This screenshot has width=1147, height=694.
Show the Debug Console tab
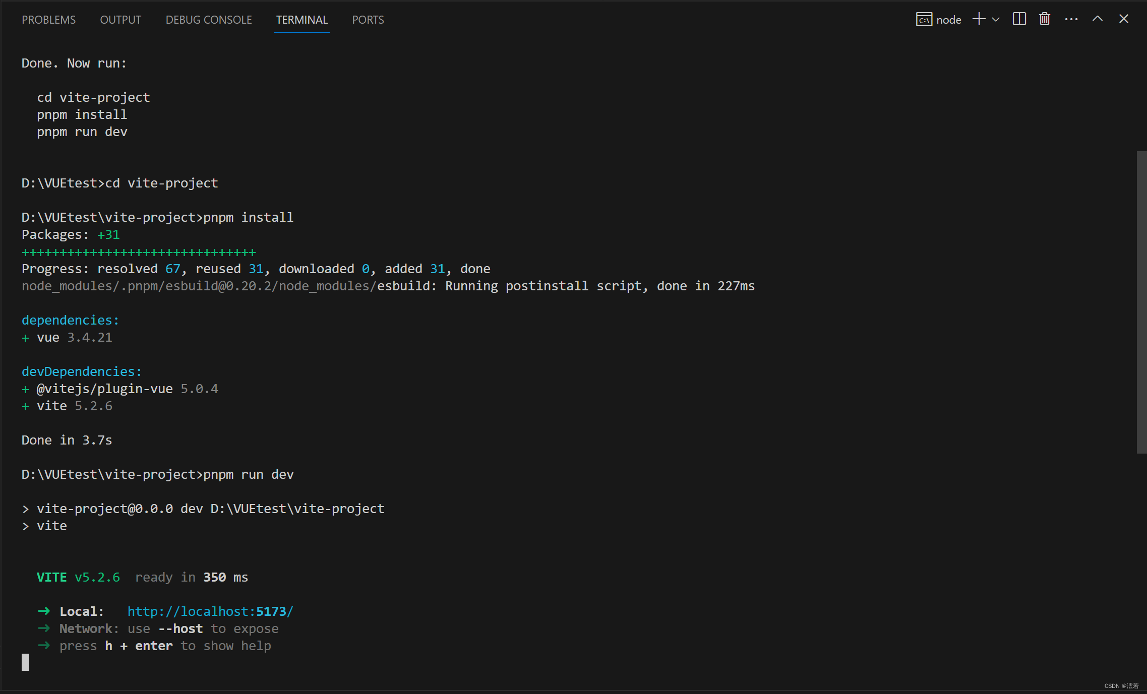(x=209, y=20)
